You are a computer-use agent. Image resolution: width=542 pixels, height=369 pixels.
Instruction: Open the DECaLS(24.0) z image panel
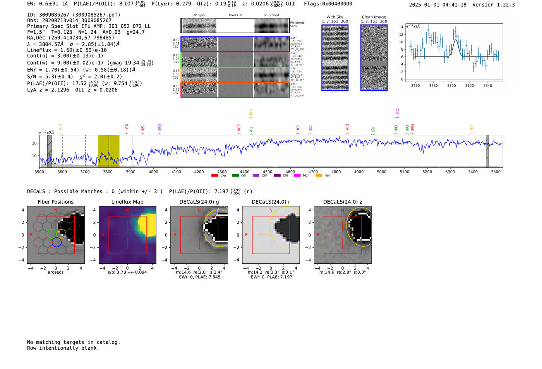tap(343, 235)
